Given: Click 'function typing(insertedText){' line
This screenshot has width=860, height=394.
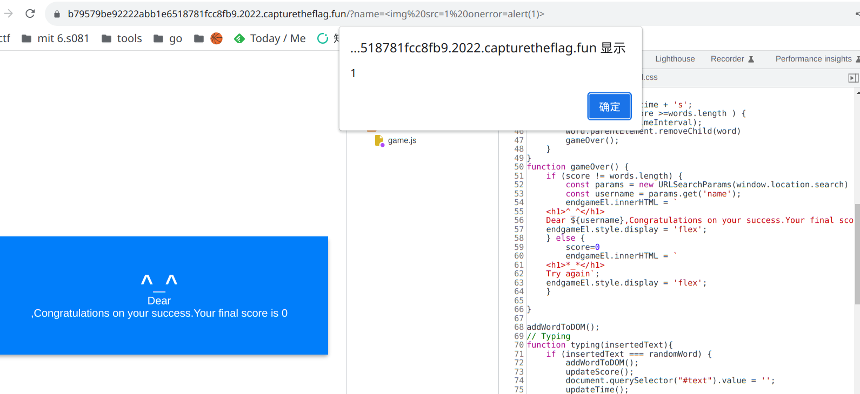Looking at the screenshot, I should click(x=600, y=345).
